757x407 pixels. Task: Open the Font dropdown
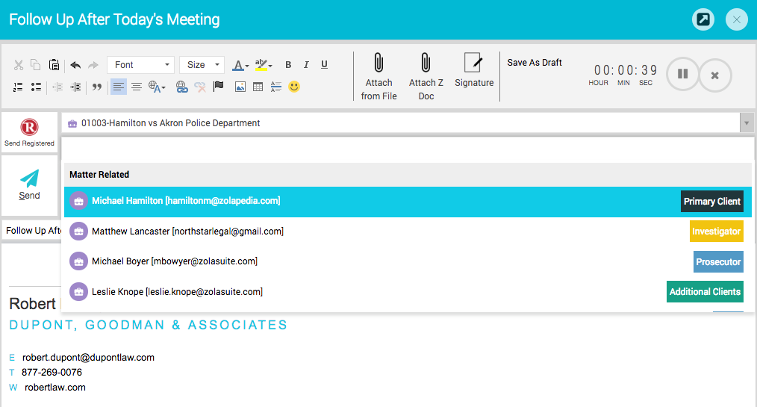click(x=141, y=65)
